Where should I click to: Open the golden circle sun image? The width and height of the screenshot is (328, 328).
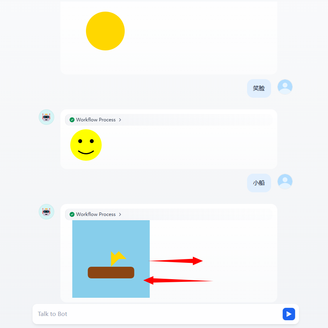105,31
